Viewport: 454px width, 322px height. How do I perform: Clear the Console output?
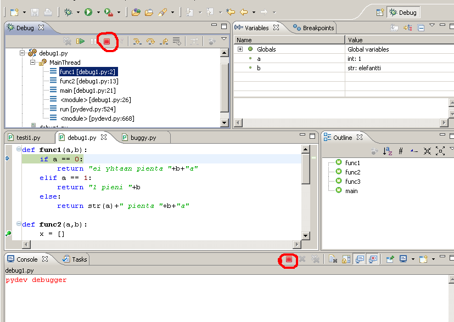pyautogui.click(x=333, y=259)
